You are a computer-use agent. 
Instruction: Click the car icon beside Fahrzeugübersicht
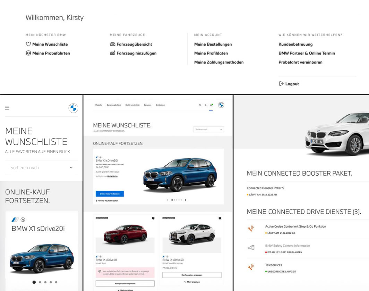click(x=113, y=44)
